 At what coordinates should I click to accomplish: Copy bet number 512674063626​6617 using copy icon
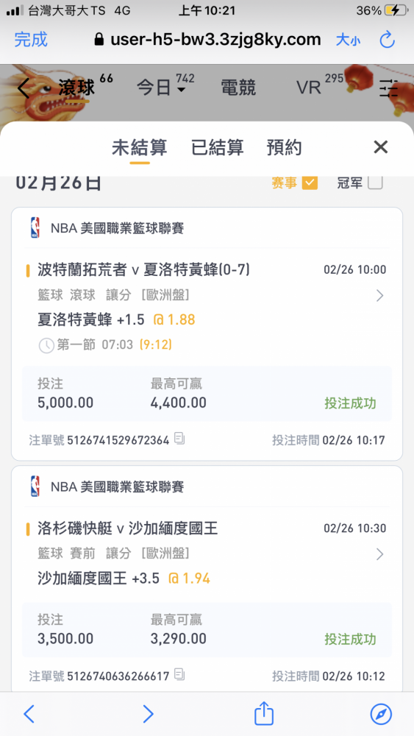tap(179, 675)
